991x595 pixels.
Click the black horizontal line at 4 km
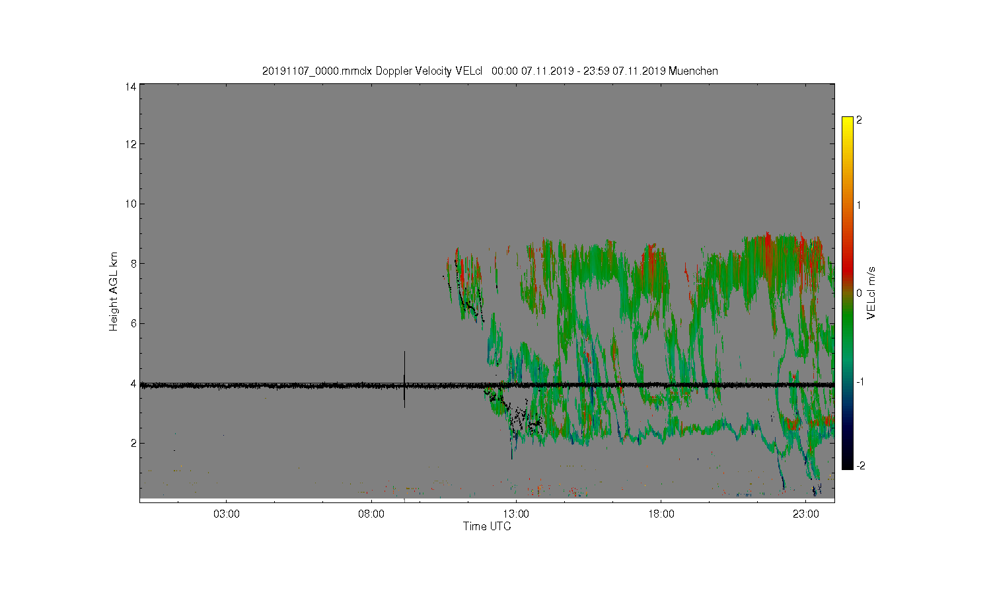487,385
